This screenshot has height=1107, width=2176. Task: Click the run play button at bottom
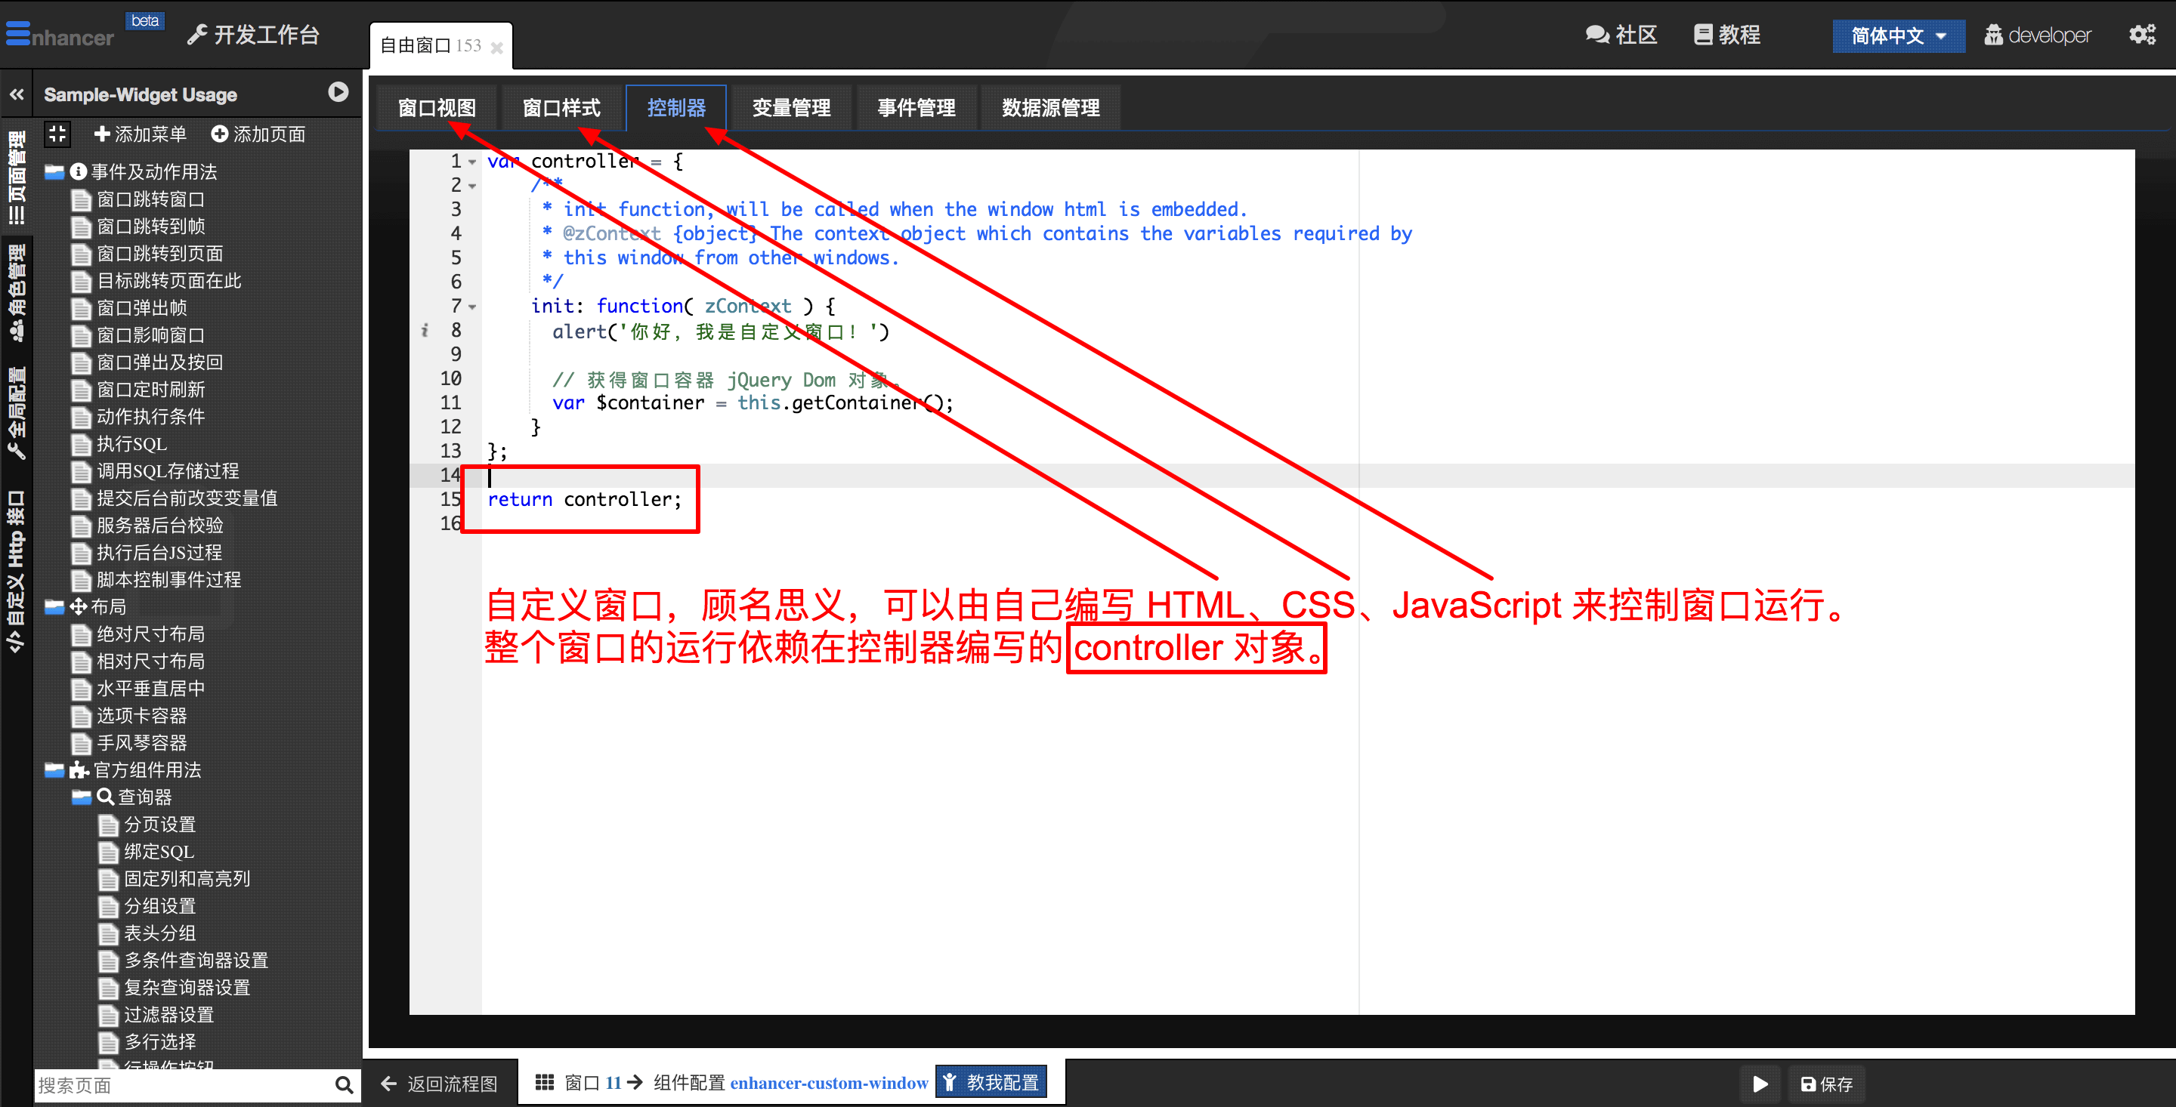pyautogui.click(x=1760, y=1084)
